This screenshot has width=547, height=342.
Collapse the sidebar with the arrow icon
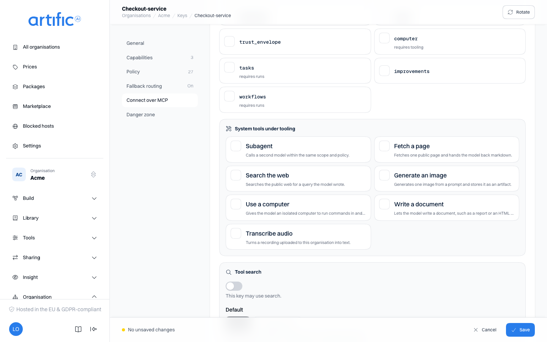93,329
